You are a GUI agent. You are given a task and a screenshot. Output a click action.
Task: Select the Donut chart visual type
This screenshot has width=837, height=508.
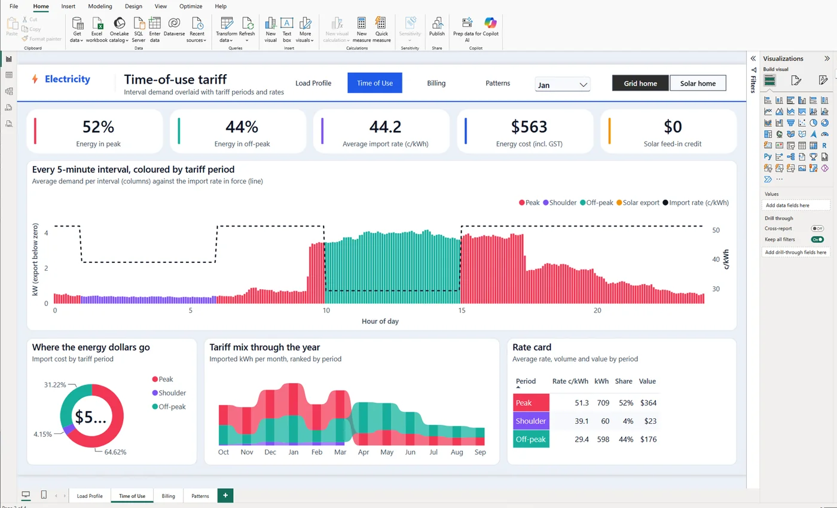pyautogui.click(x=824, y=123)
